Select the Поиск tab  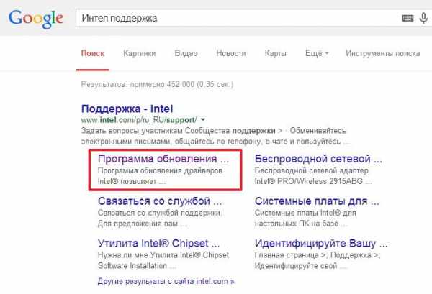pyautogui.click(x=93, y=53)
